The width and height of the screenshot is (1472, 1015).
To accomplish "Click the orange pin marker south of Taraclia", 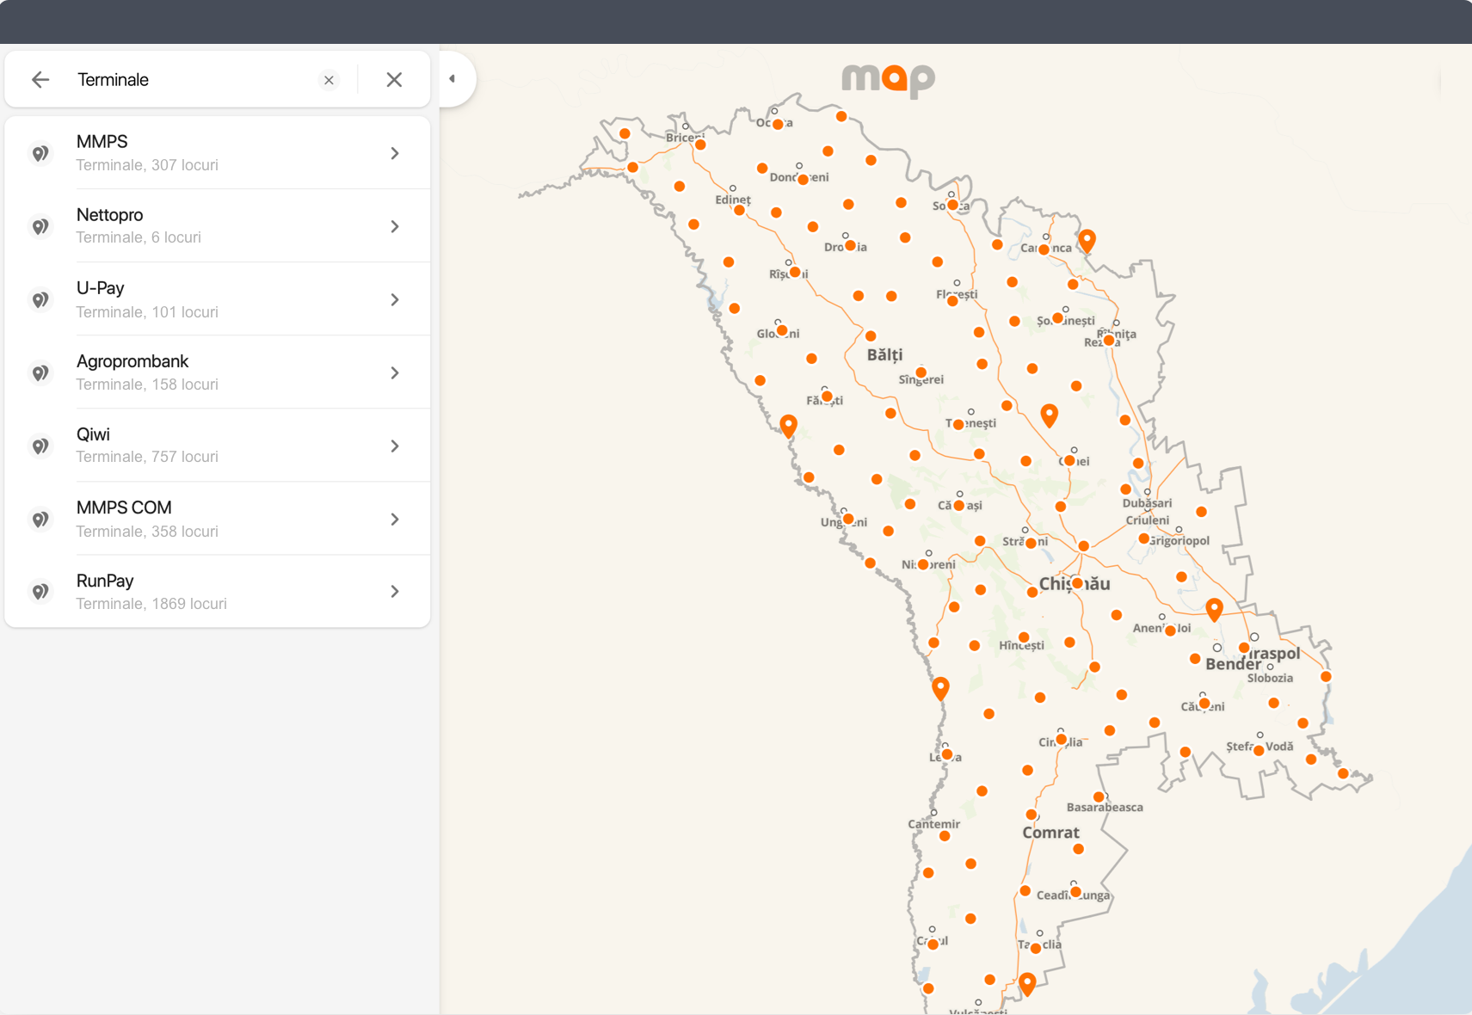I will pos(1027,984).
